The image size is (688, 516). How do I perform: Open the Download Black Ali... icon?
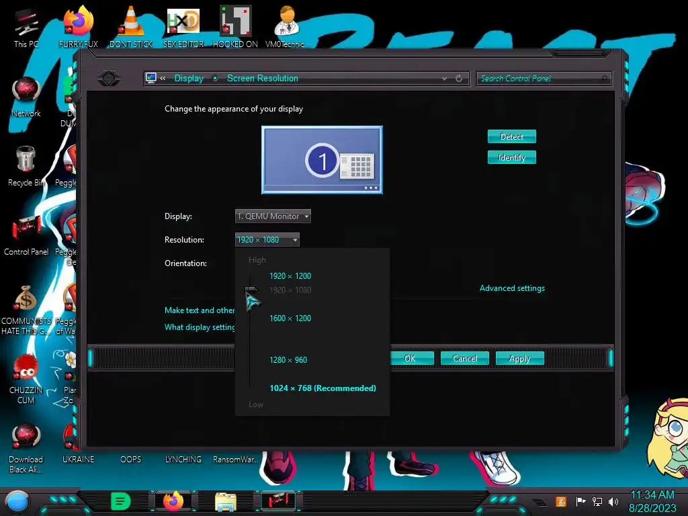coord(26,447)
